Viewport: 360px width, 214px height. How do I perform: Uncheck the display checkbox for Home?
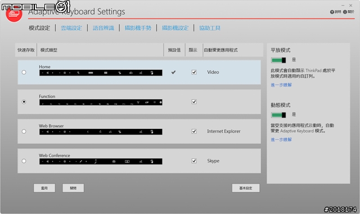coord(194,72)
